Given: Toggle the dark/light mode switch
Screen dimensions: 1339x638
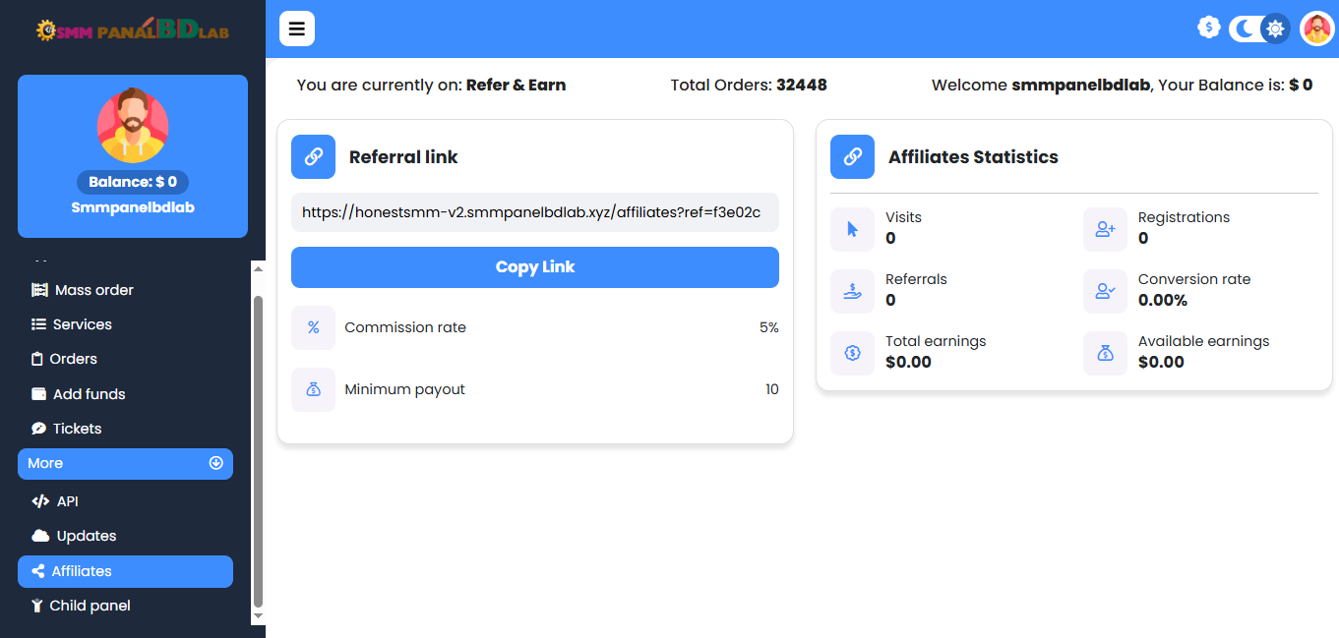Looking at the screenshot, I should coord(1259,29).
